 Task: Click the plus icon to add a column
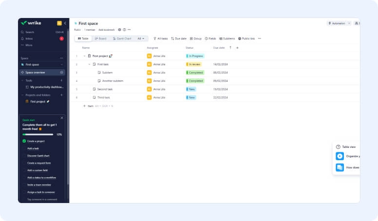tap(237, 48)
